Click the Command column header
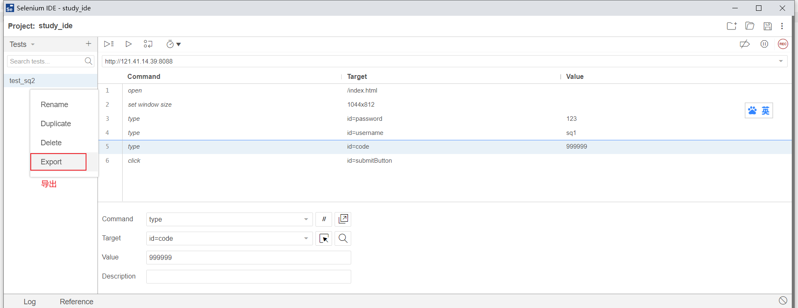 pyautogui.click(x=144, y=76)
